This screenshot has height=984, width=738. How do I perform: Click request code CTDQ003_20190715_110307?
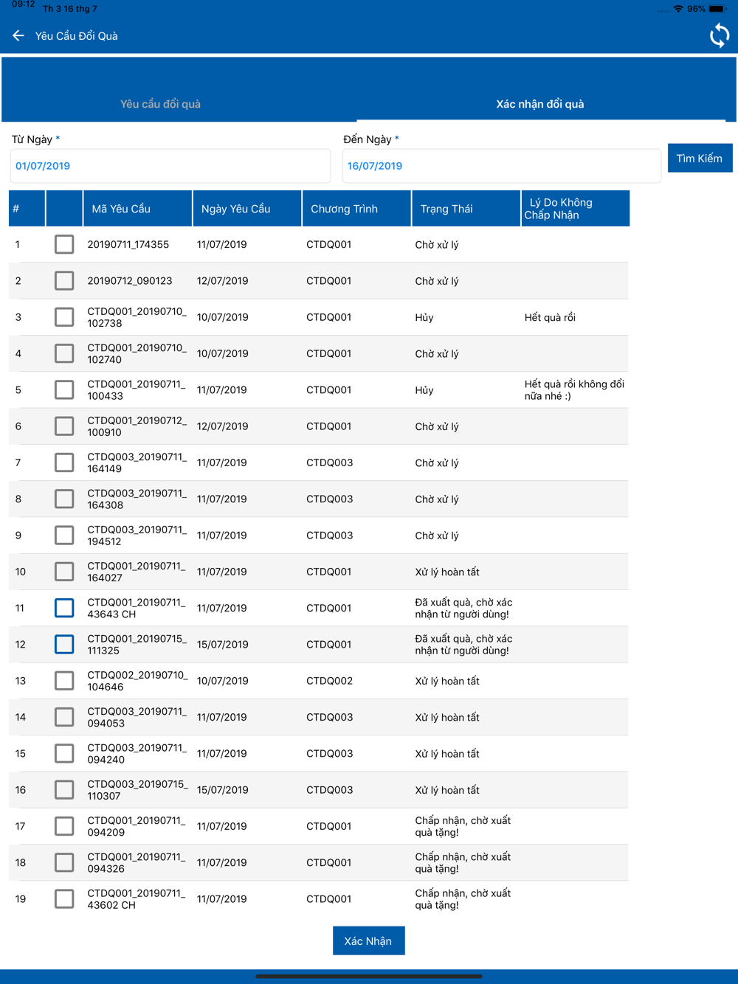137,789
